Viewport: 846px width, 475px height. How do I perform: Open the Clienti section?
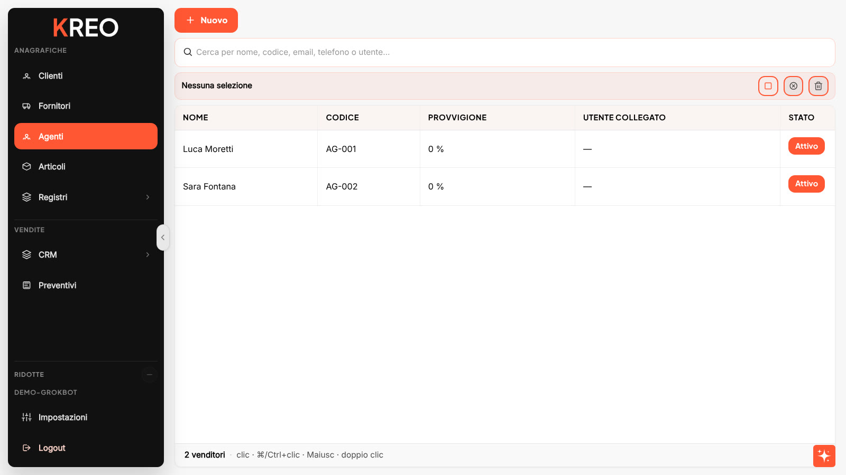click(x=86, y=76)
